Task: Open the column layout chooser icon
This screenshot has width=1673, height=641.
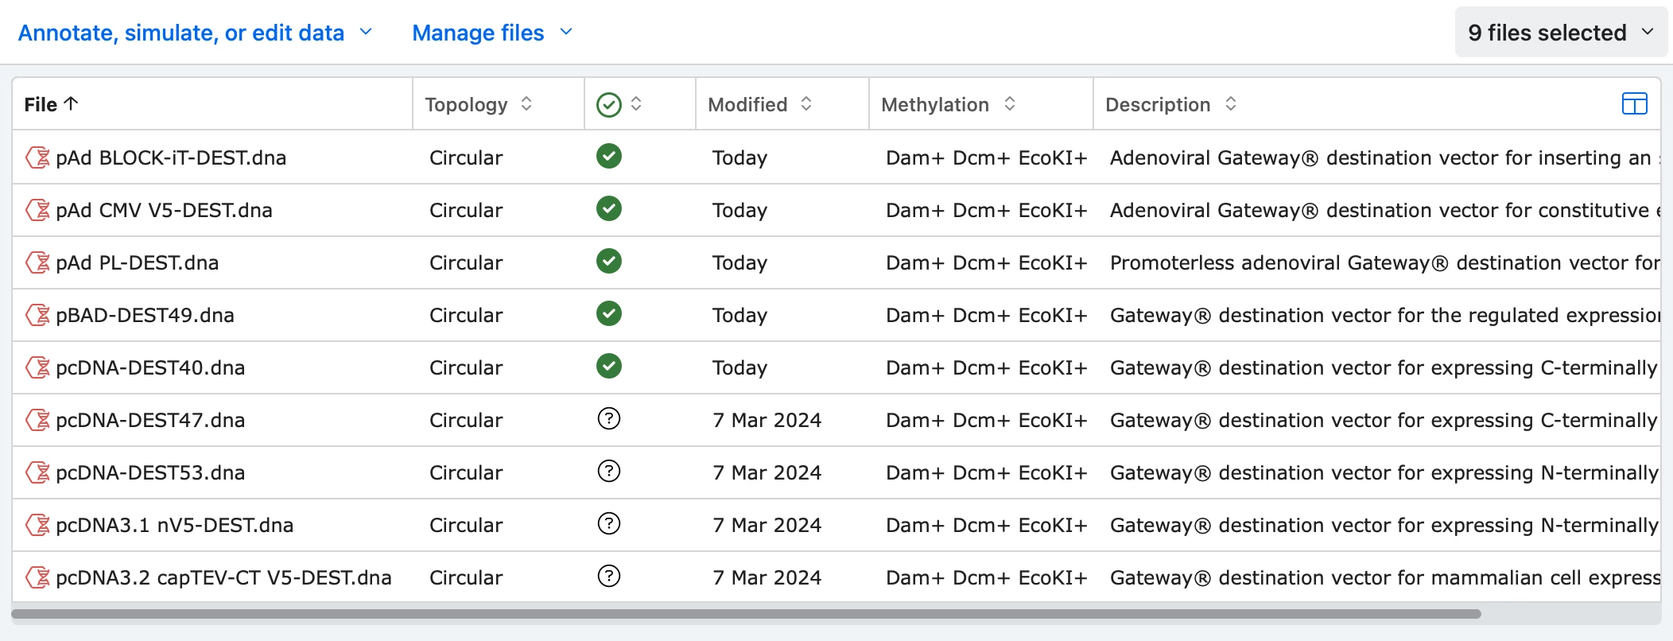Action: coord(1634,104)
